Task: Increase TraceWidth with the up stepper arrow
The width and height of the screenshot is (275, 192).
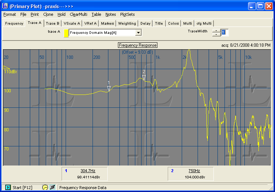Action: (x=216, y=31)
